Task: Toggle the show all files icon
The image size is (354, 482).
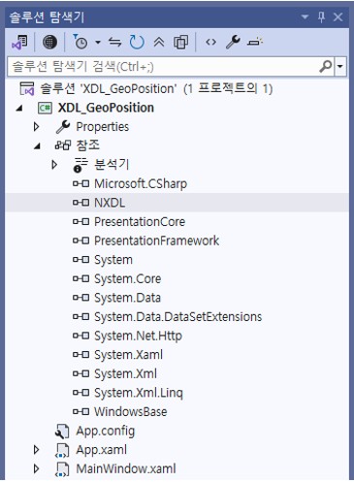Action: point(180,42)
